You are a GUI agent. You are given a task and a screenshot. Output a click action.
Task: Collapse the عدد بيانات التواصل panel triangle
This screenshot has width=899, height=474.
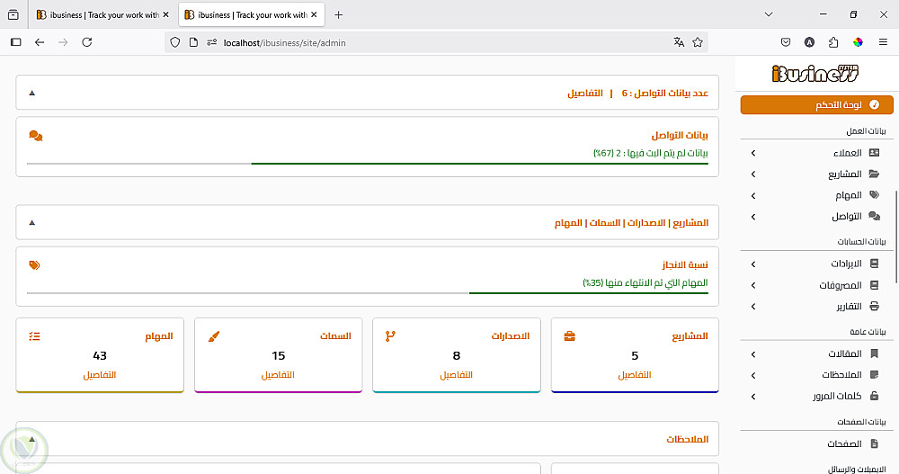click(x=32, y=93)
